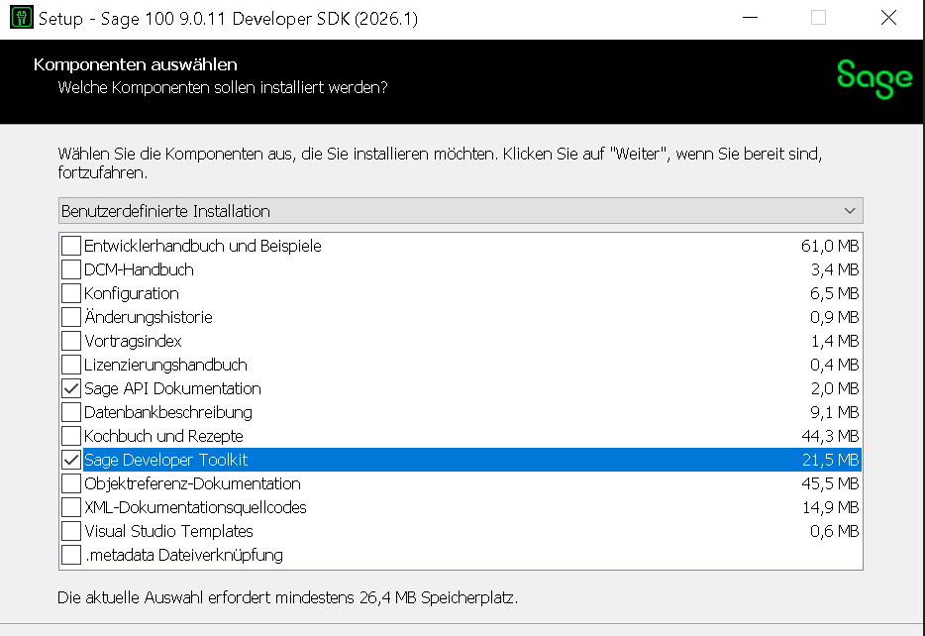The height and width of the screenshot is (636, 925).
Task: Click the 21,5 MB size value
Action: tap(830, 461)
